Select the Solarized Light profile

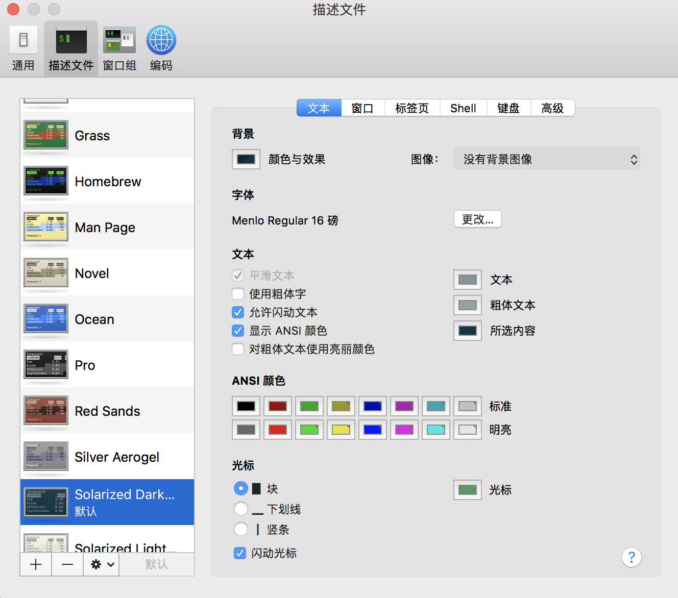point(107,539)
